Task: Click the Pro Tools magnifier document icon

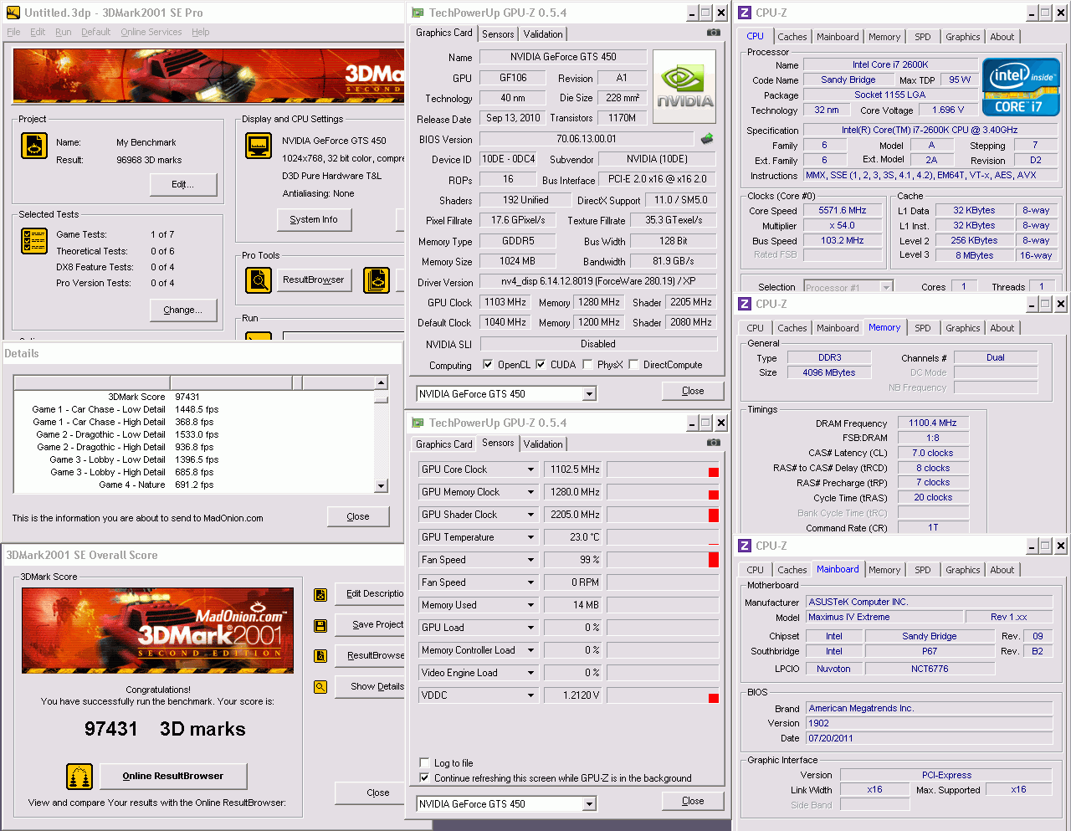Action: (x=259, y=280)
